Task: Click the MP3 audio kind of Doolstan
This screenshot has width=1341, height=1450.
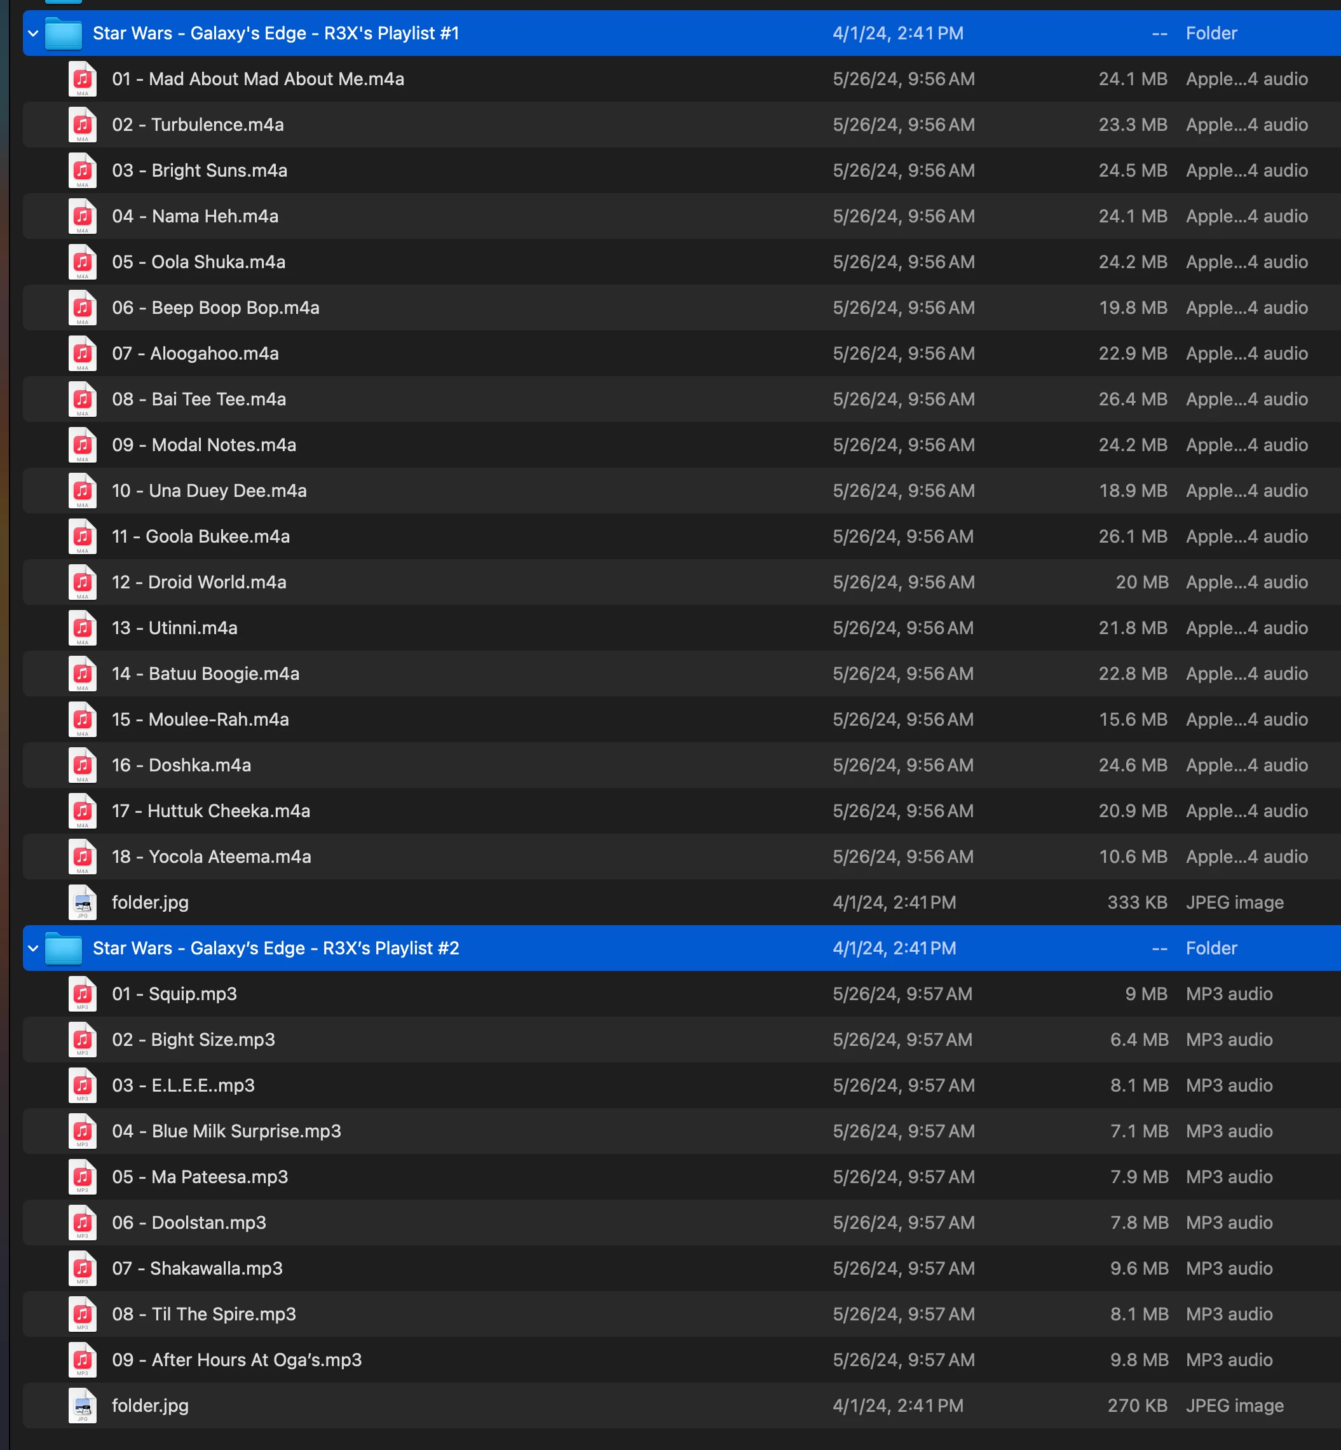Action: [x=1229, y=1223]
